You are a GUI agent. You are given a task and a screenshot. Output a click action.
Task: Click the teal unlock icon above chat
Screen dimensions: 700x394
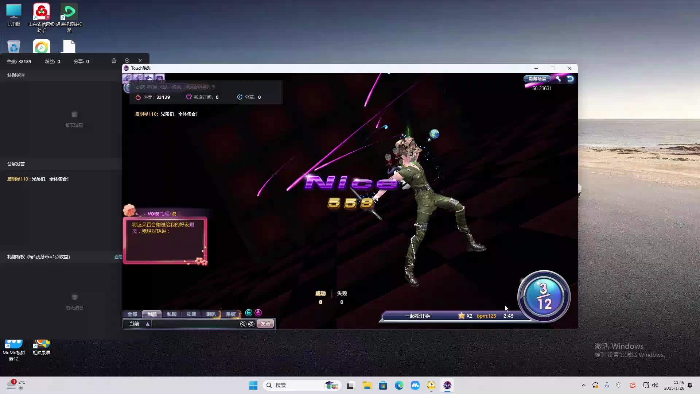(x=249, y=313)
